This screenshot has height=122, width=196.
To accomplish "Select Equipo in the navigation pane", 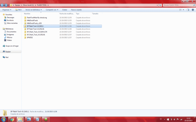I will (x=8, y=51).
